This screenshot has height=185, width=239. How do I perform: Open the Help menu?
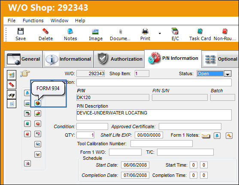pyautogui.click(x=80, y=21)
